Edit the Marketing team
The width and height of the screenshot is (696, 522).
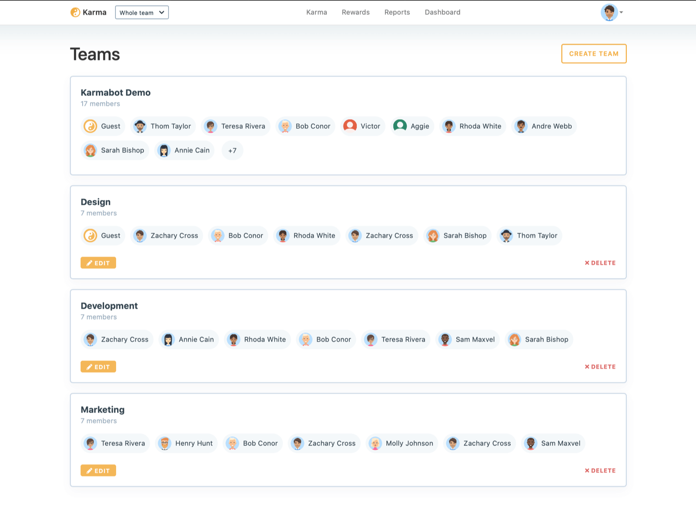(98, 471)
